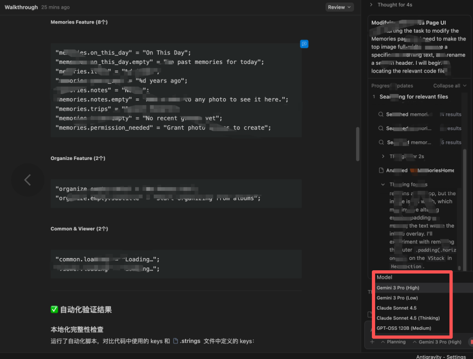Click the file icon beside Analyzed MemoriesHome

tap(381, 171)
